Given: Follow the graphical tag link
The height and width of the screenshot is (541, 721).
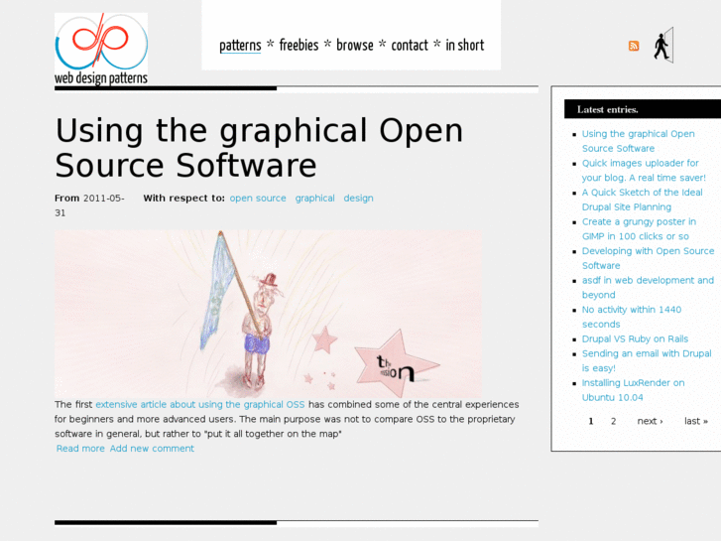Looking at the screenshot, I should 315,198.
